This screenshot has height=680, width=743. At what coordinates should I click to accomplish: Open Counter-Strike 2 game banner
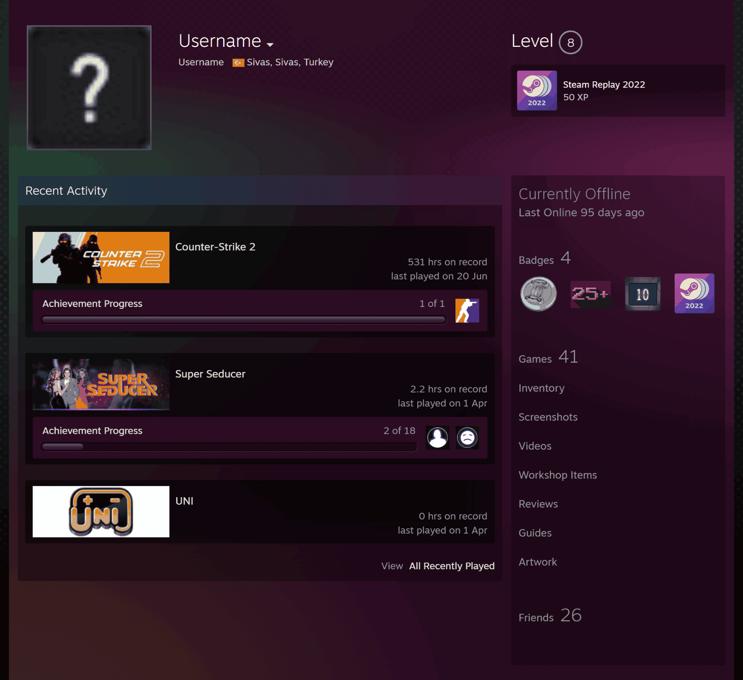coord(101,257)
